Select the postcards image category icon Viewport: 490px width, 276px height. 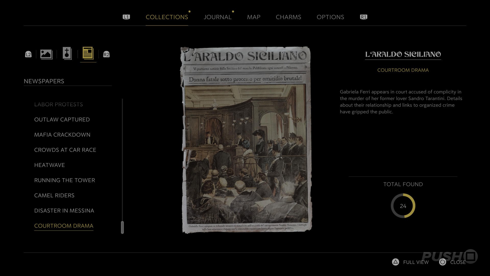pos(46,54)
